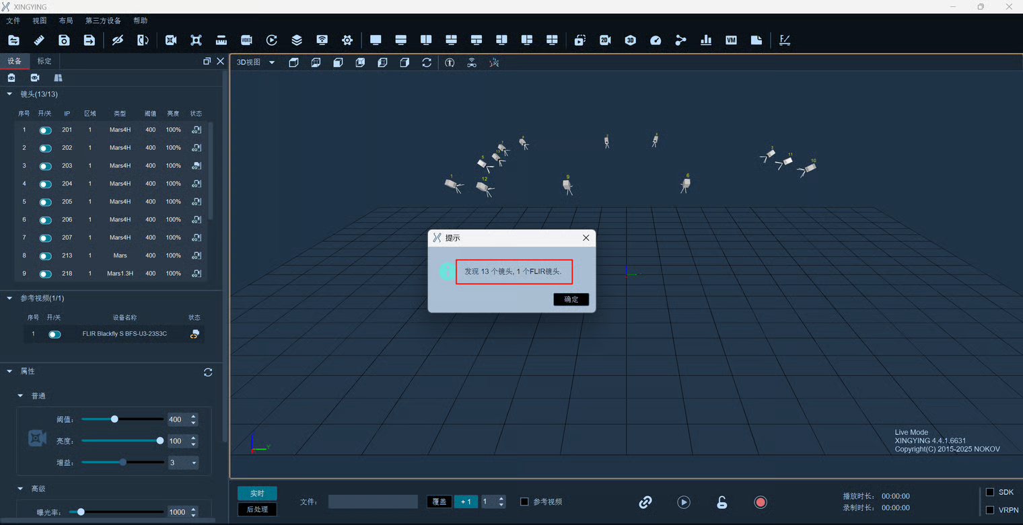
Task: Click the circular replay arrow icon
Action: coord(272,40)
